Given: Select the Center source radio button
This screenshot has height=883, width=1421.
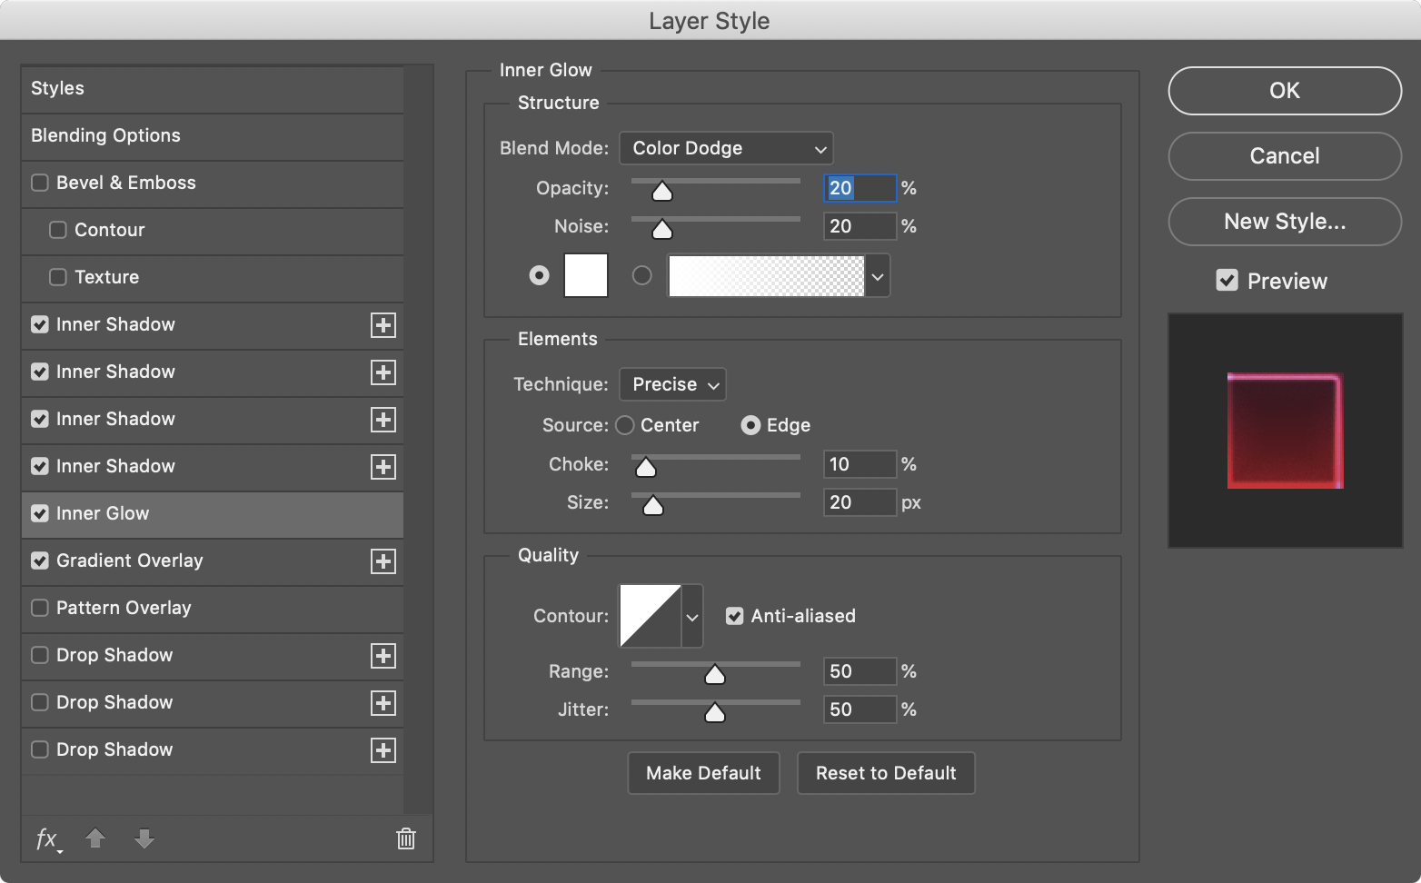Looking at the screenshot, I should click(x=625, y=425).
